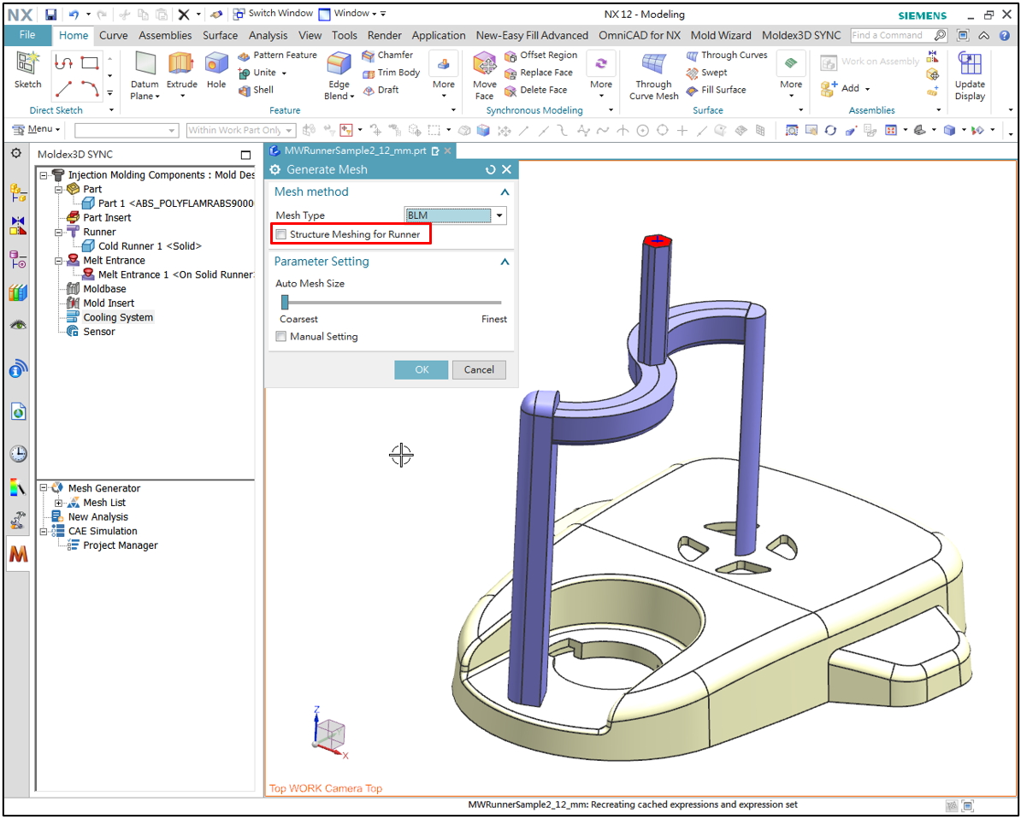The height and width of the screenshot is (819, 1021).
Task: Select the Chamfer tool
Action: (387, 56)
